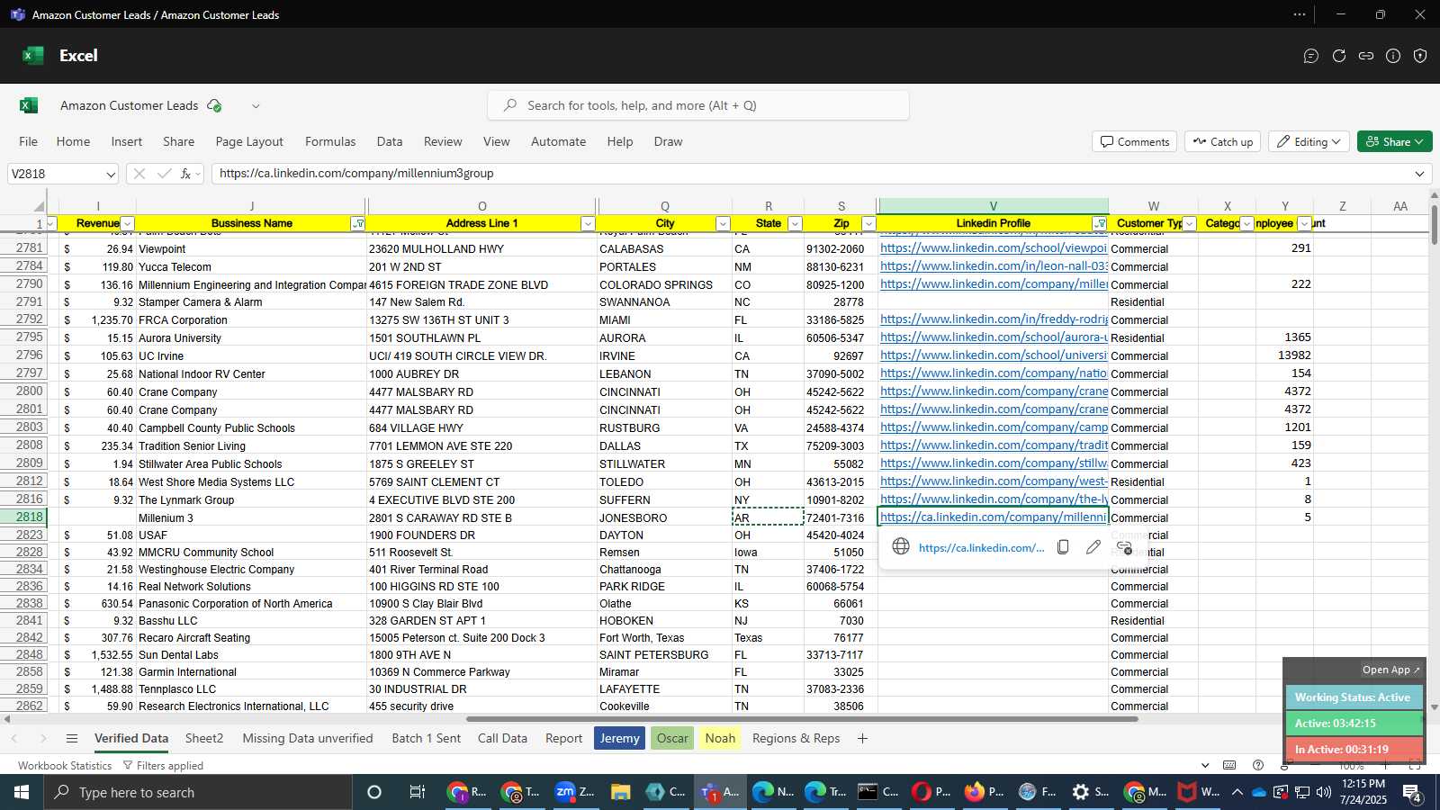The width and height of the screenshot is (1440, 810).
Task: Open the City column filter dropdown
Action: (723, 223)
